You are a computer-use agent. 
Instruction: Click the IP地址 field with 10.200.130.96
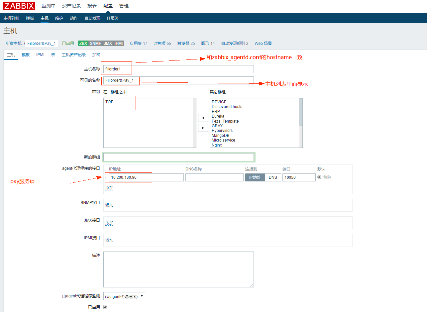click(146, 177)
